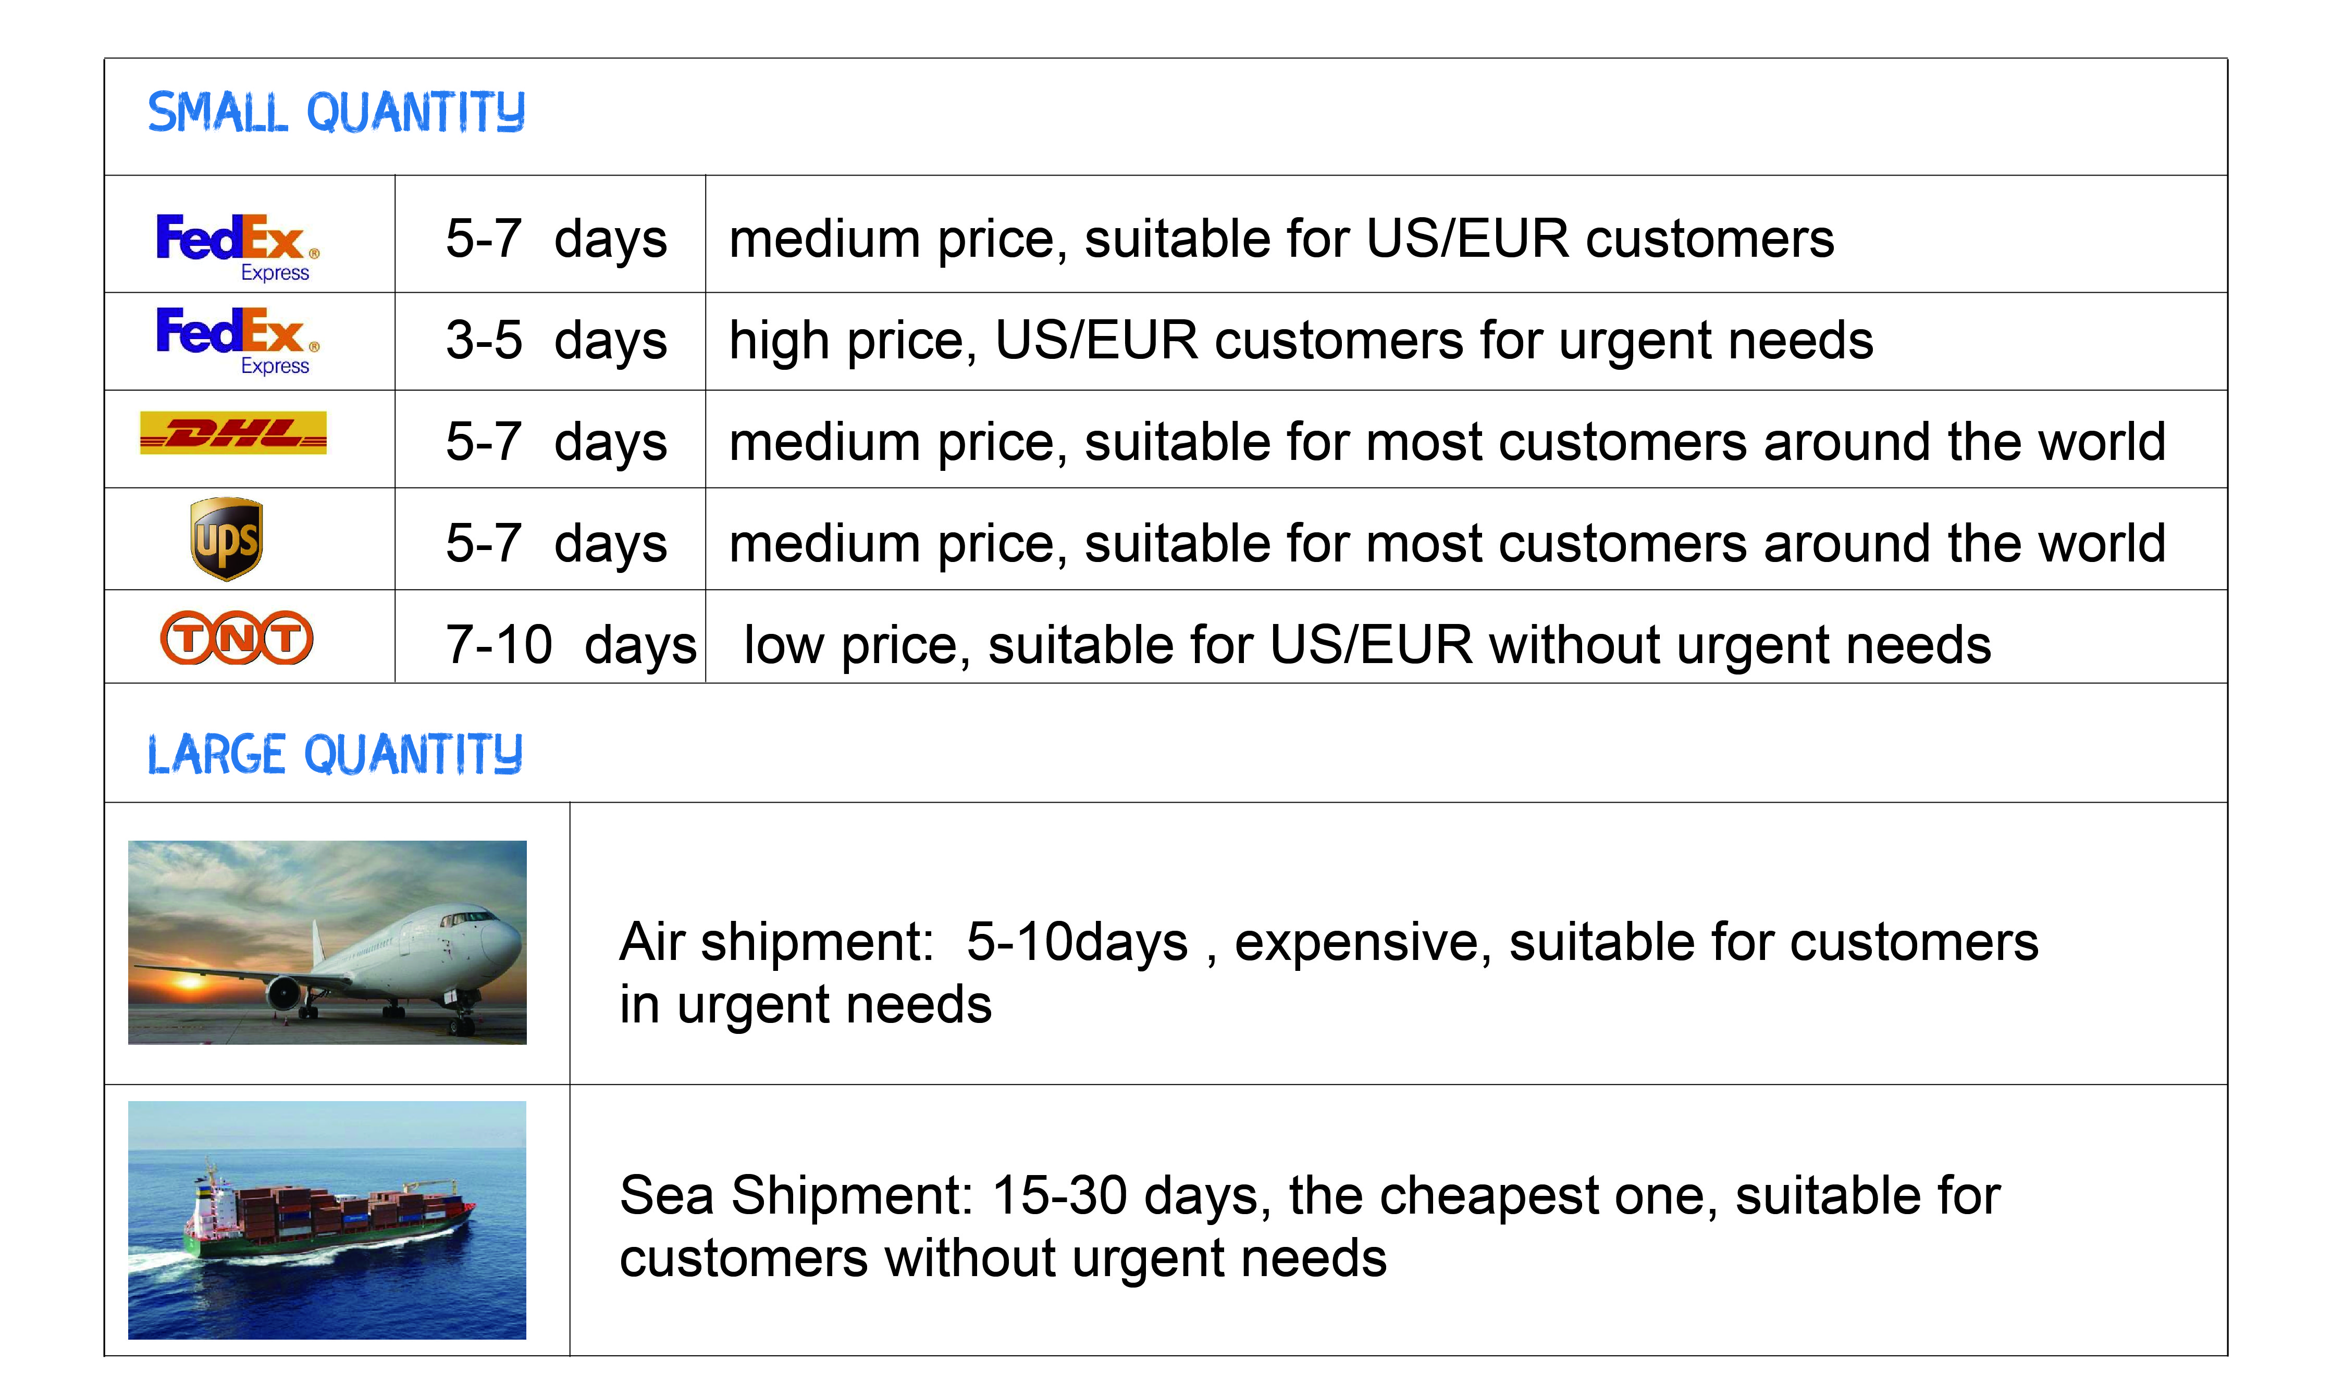Click the orange TNT logo

pyautogui.click(x=237, y=638)
